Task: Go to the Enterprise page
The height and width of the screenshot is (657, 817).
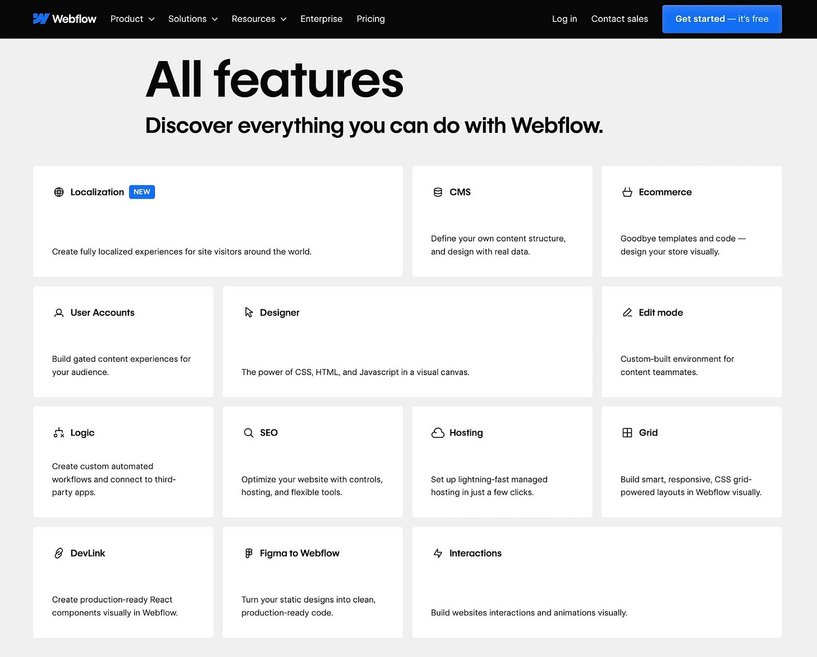Action: pos(322,19)
